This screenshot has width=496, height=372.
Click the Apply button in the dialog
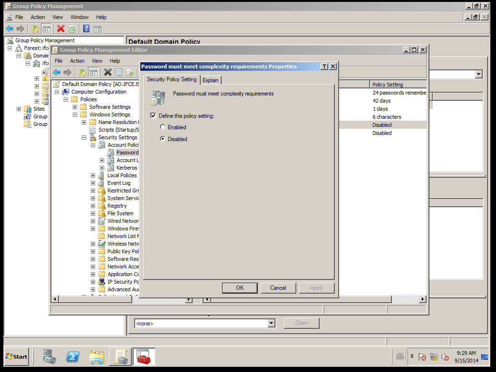tap(317, 288)
